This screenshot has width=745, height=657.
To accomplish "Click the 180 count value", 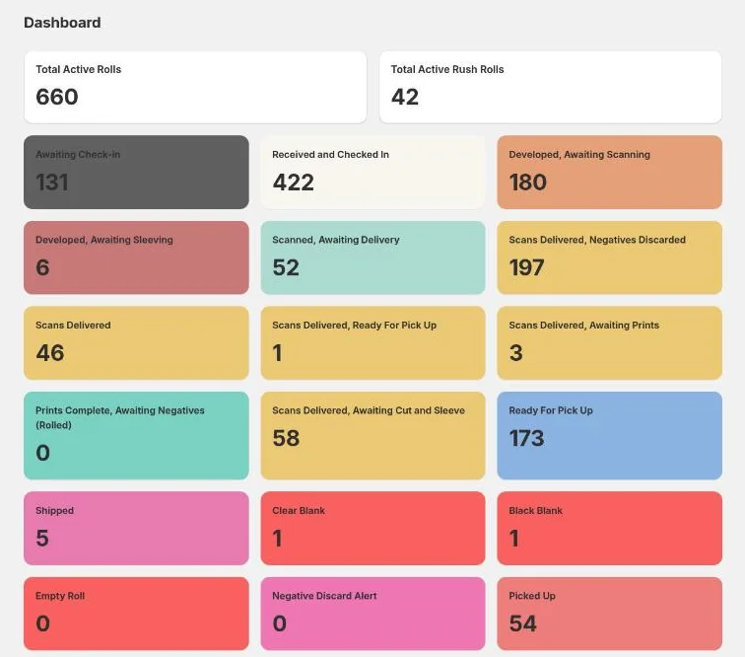I will pyautogui.click(x=528, y=182).
